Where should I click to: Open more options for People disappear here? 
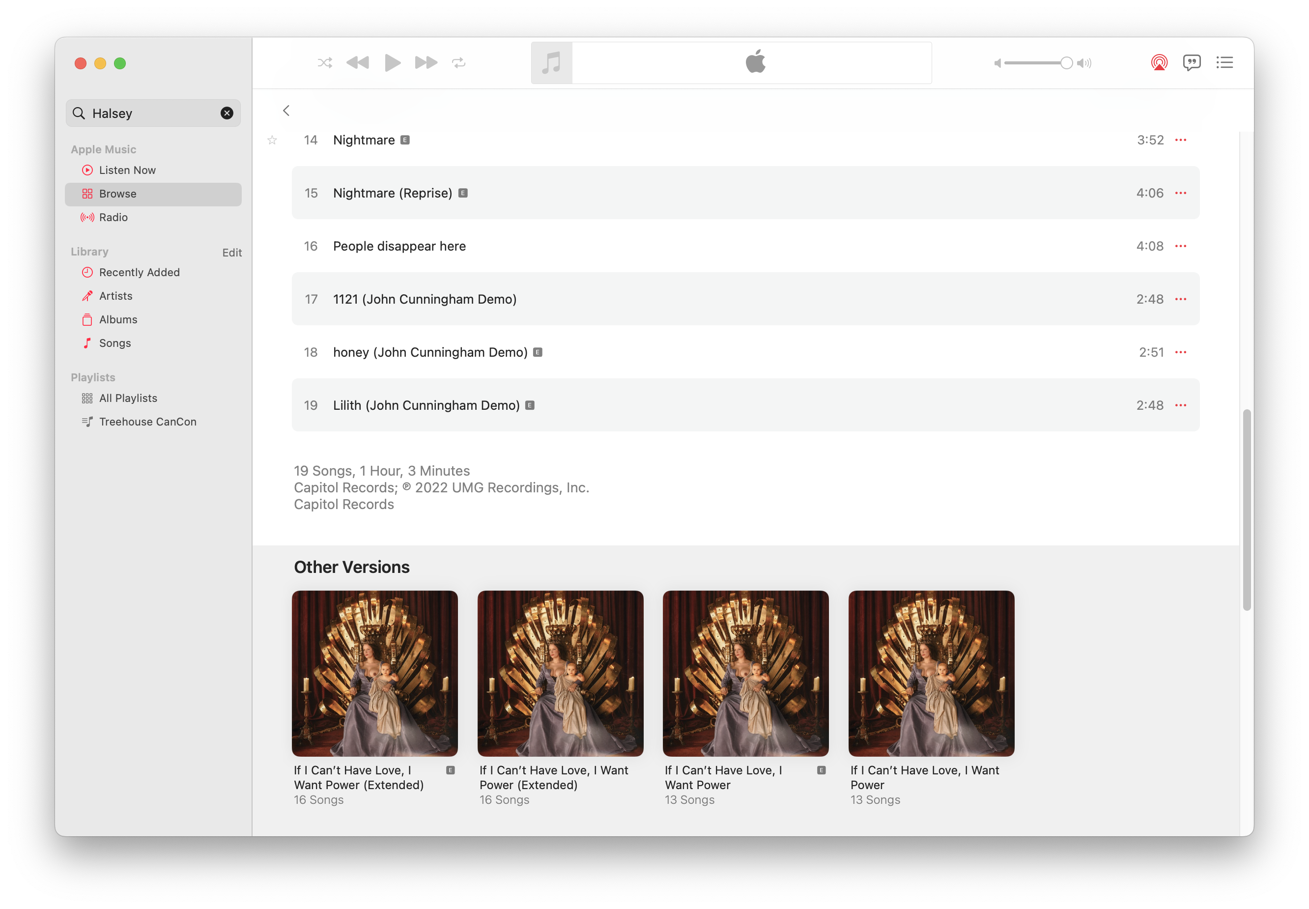pyautogui.click(x=1181, y=246)
